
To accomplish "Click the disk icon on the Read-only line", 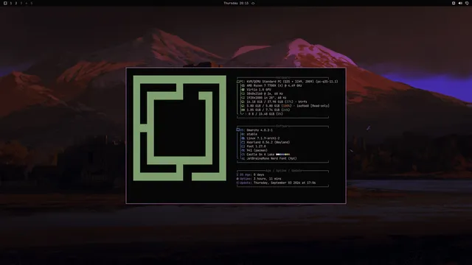I will [x=243, y=106].
